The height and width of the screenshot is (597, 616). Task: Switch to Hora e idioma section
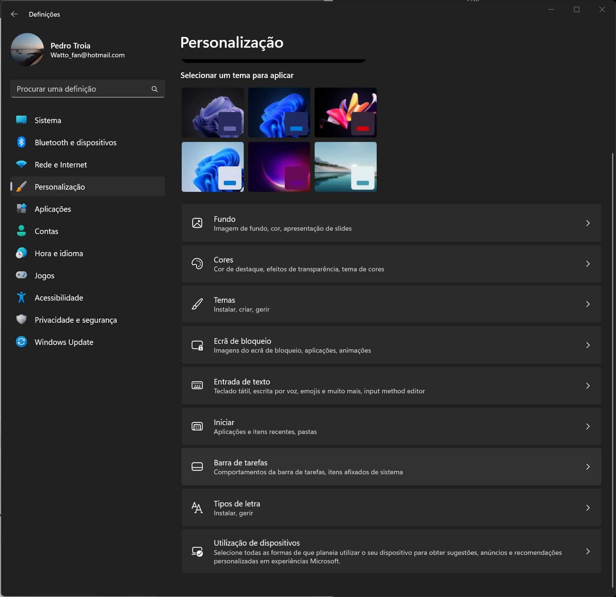click(88, 253)
